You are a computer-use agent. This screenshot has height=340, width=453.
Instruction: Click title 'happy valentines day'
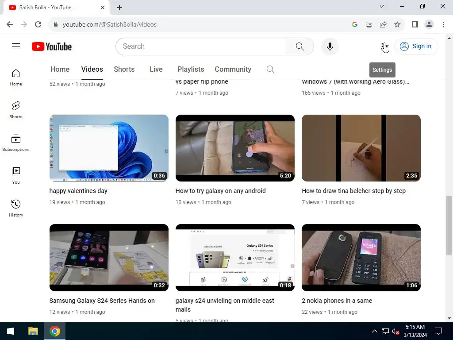point(78,191)
